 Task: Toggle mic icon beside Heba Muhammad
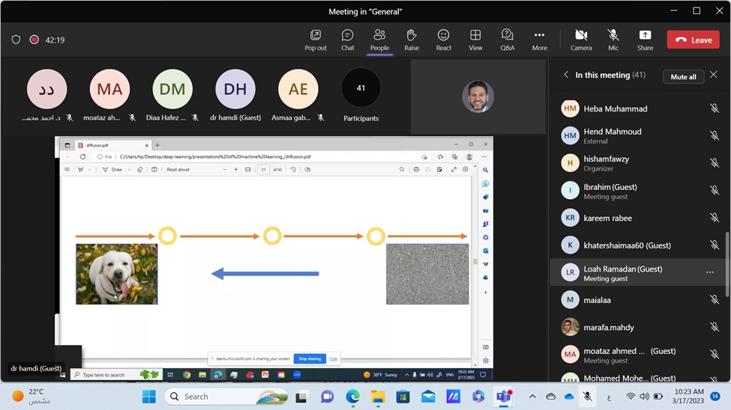[714, 108]
